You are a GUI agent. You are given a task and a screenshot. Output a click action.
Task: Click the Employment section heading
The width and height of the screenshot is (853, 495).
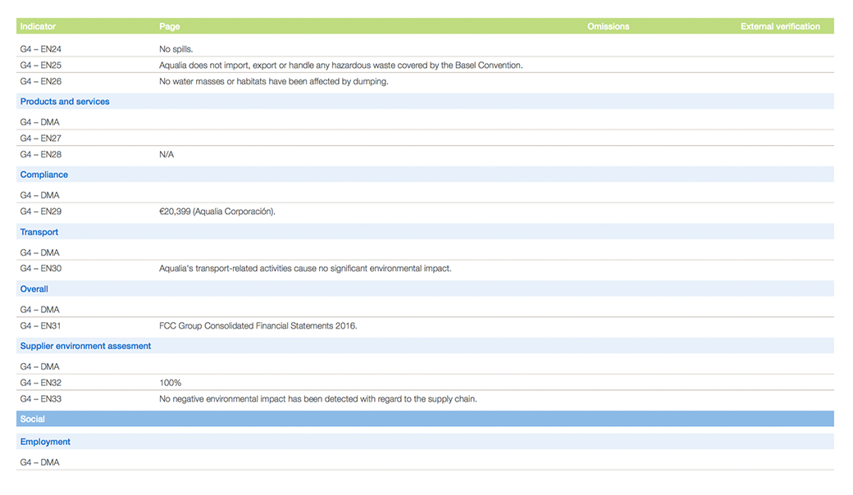[x=45, y=442]
